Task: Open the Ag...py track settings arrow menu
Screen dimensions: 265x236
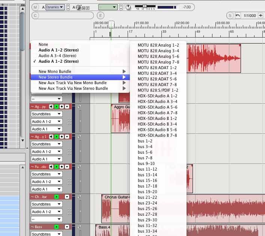Action: tap(67, 107)
